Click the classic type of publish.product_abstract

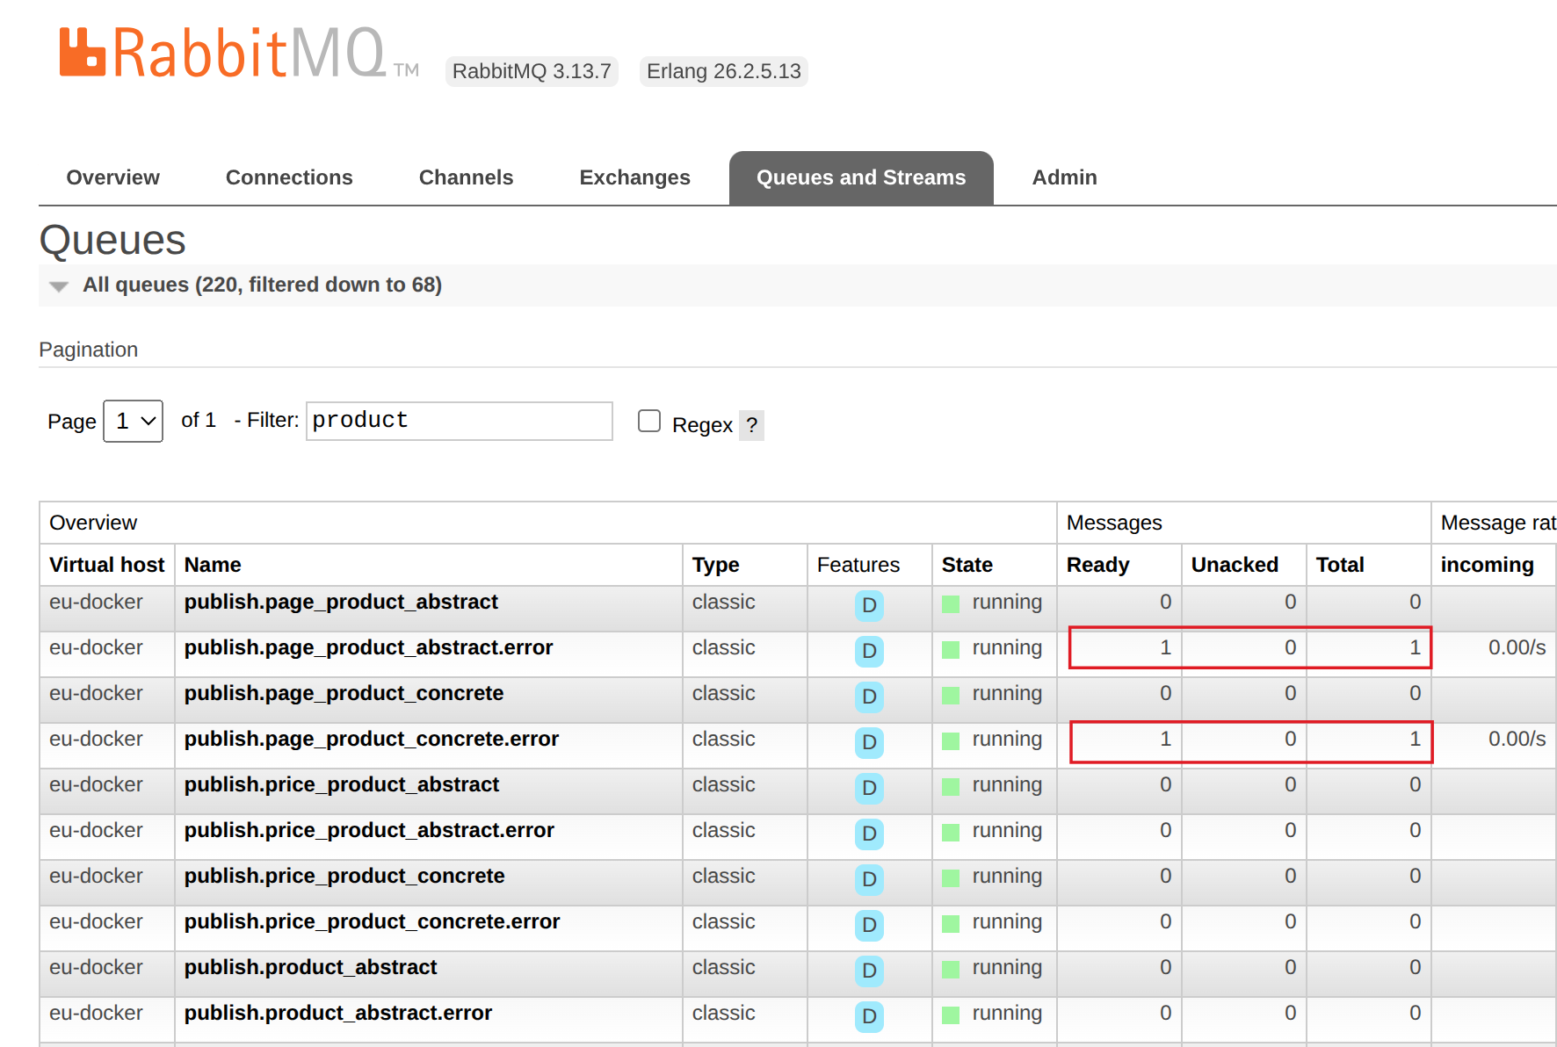coord(723,967)
